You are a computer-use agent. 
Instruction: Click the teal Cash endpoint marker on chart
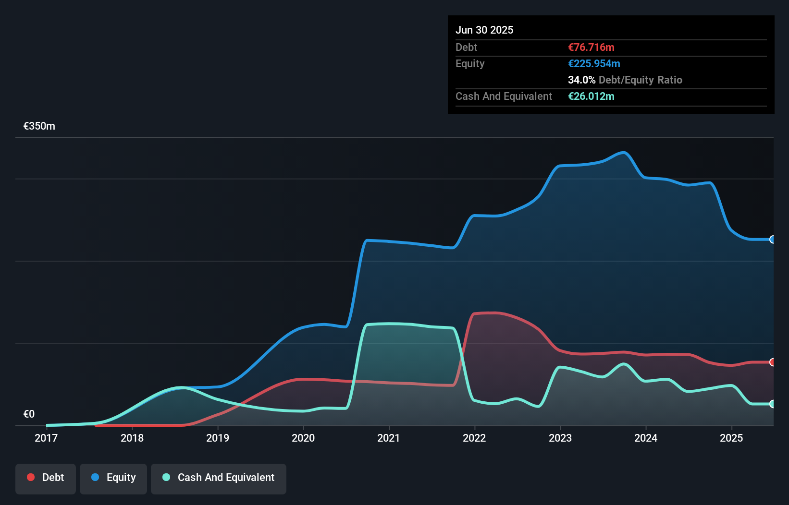coord(773,405)
